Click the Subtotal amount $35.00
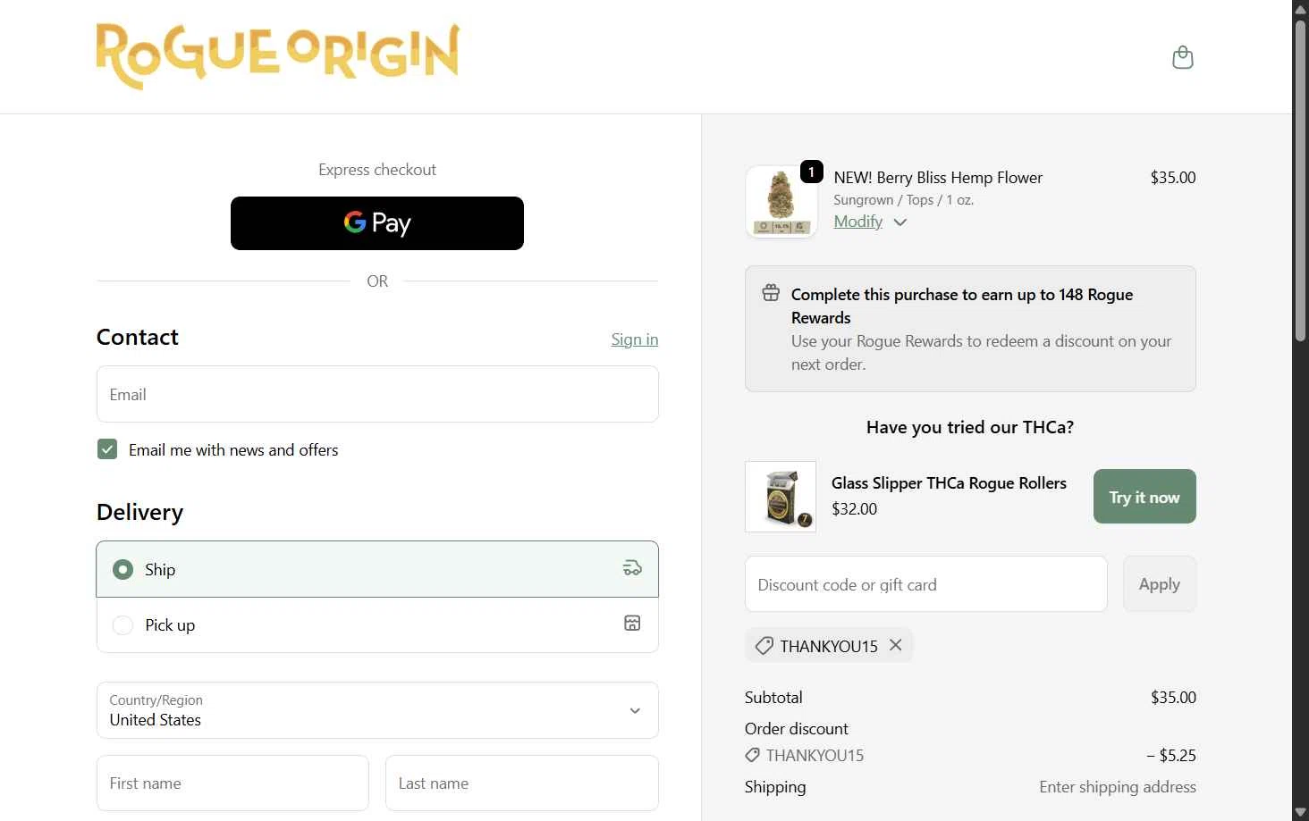 click(x=1173, y=698)
